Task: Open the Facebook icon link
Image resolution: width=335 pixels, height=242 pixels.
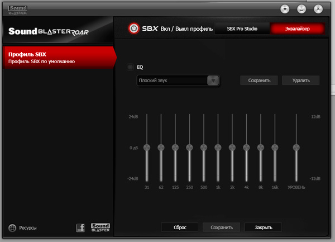Action: click(x=80, y=227)
